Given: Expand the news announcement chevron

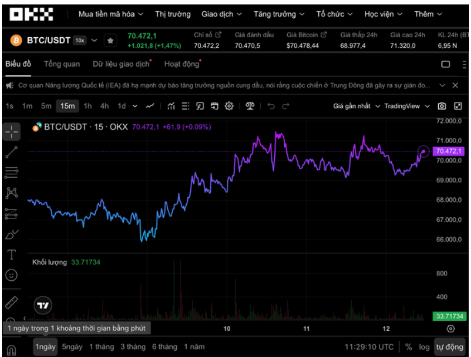Looking at the screenshot, I should [442, 86].
